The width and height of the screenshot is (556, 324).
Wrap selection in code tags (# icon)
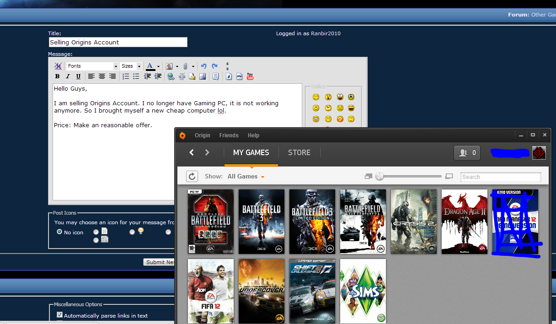(x=229, y=76)
